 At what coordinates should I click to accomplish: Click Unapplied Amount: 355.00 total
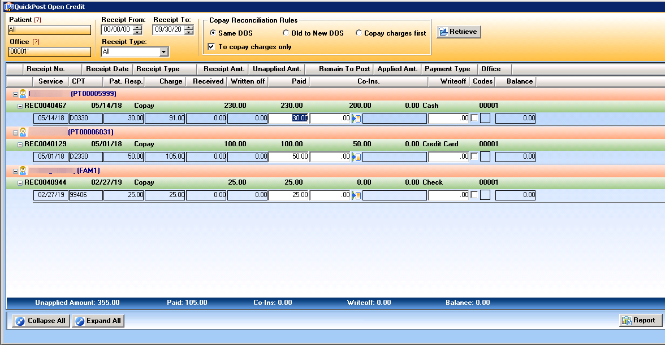77,303
